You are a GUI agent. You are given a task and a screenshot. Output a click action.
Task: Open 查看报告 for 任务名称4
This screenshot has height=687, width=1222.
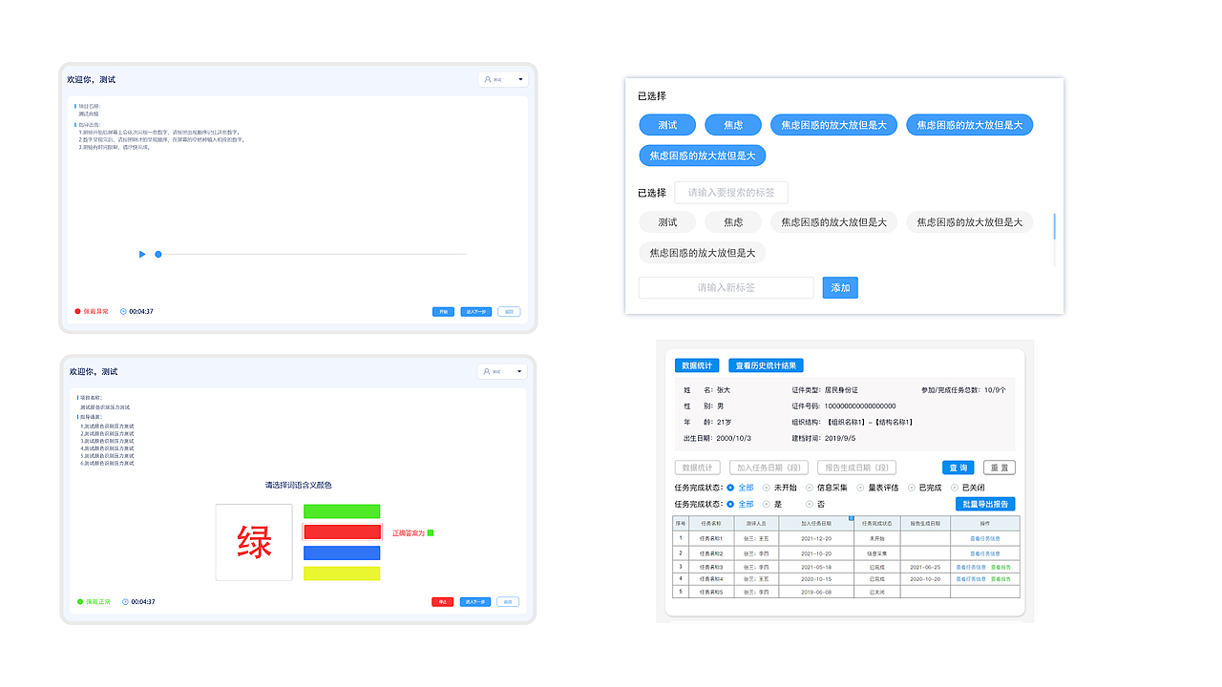pyautogui.click(x=1001, y=579)
